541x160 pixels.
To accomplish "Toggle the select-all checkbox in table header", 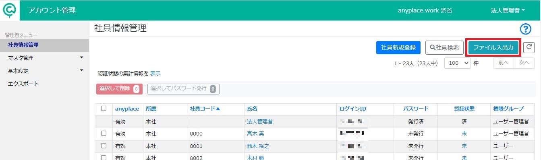I will point(104,109).
